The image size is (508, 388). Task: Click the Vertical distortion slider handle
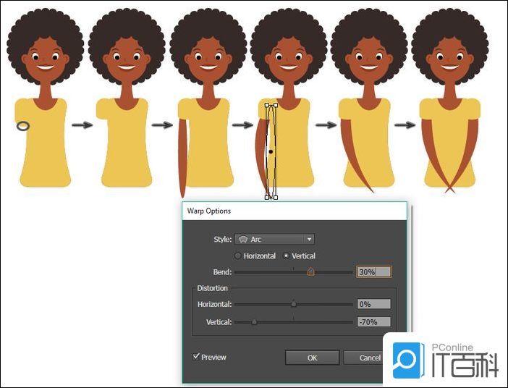tap(254, 322)
